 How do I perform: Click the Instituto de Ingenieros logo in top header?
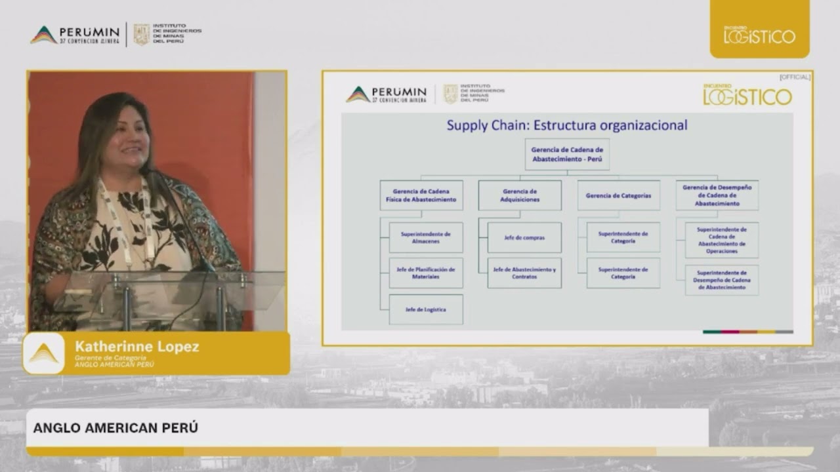pos(167,34)
